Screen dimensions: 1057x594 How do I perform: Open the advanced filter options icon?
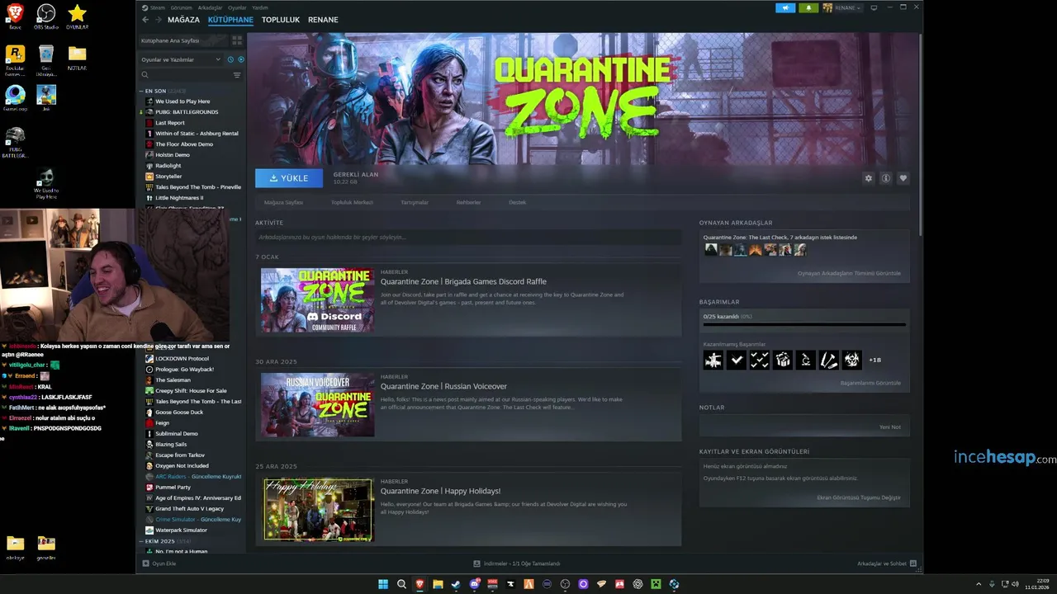[x=237, y=75]
